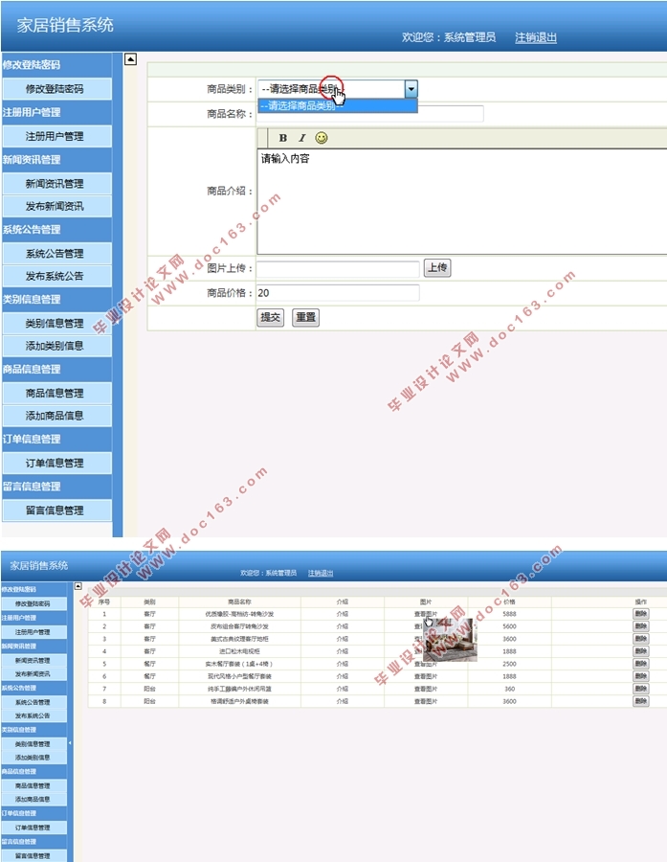667x862 pixels.
Task: Click 介绍 link in row 4
Action: coord(343,651)
